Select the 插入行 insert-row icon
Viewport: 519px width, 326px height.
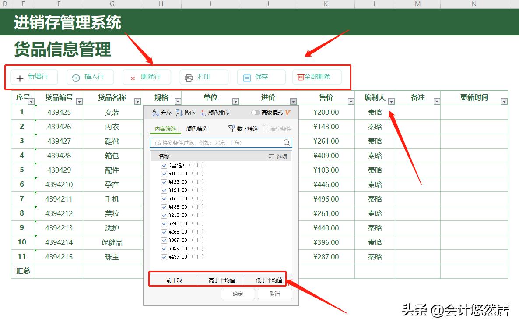[x=77, y=77]
